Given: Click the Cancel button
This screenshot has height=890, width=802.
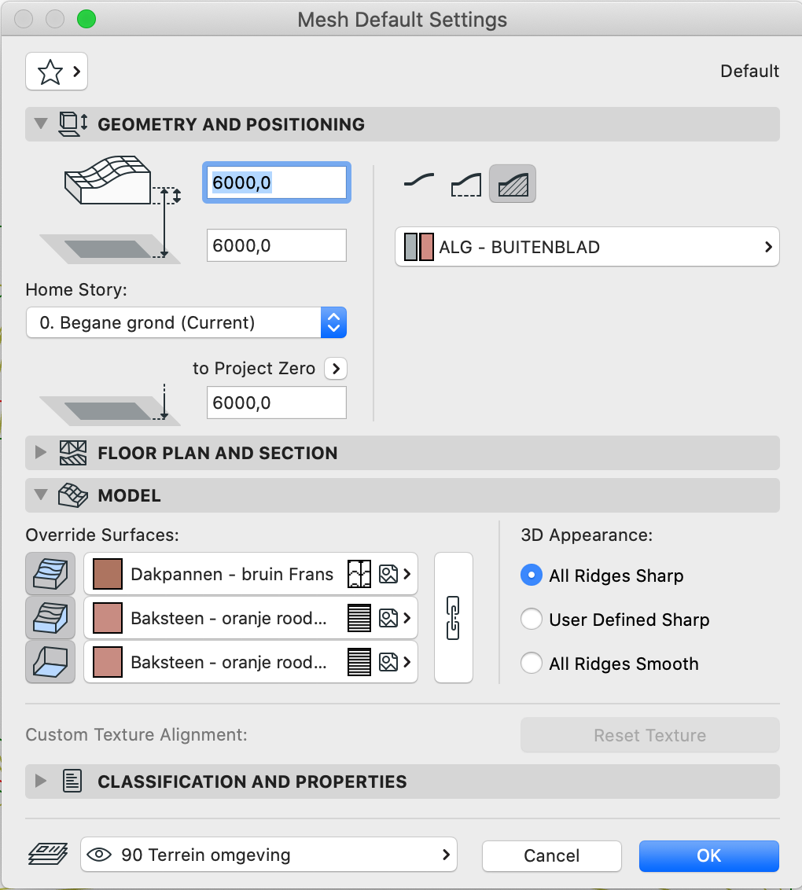Looking at the screenshot, I should pos(552,855).
